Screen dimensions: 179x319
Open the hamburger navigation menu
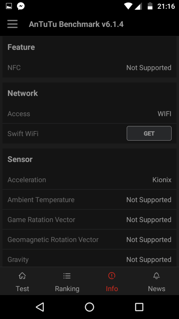pos(12,24)
